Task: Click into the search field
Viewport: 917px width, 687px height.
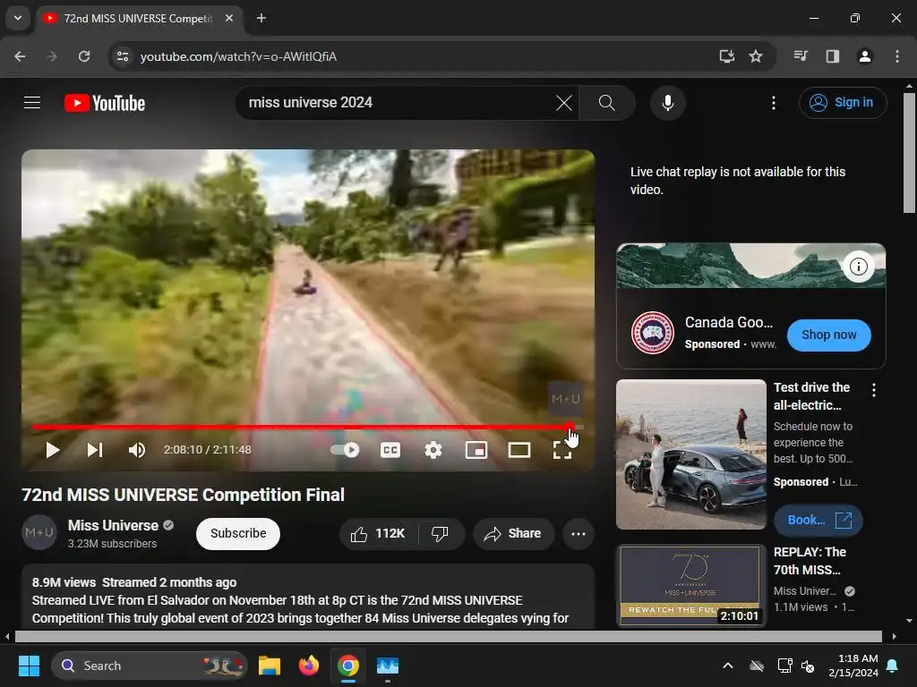Action: point(395,103)
